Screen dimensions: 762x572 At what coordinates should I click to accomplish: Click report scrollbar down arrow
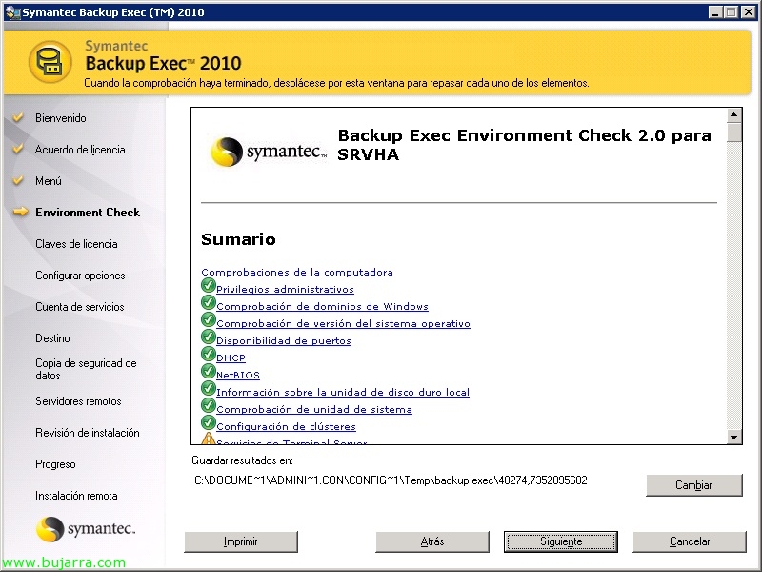734,437
